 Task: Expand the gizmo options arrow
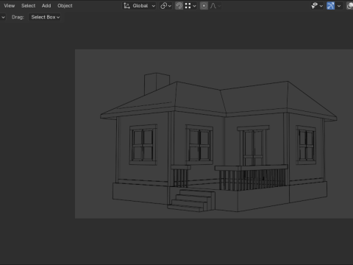(339, 6)
